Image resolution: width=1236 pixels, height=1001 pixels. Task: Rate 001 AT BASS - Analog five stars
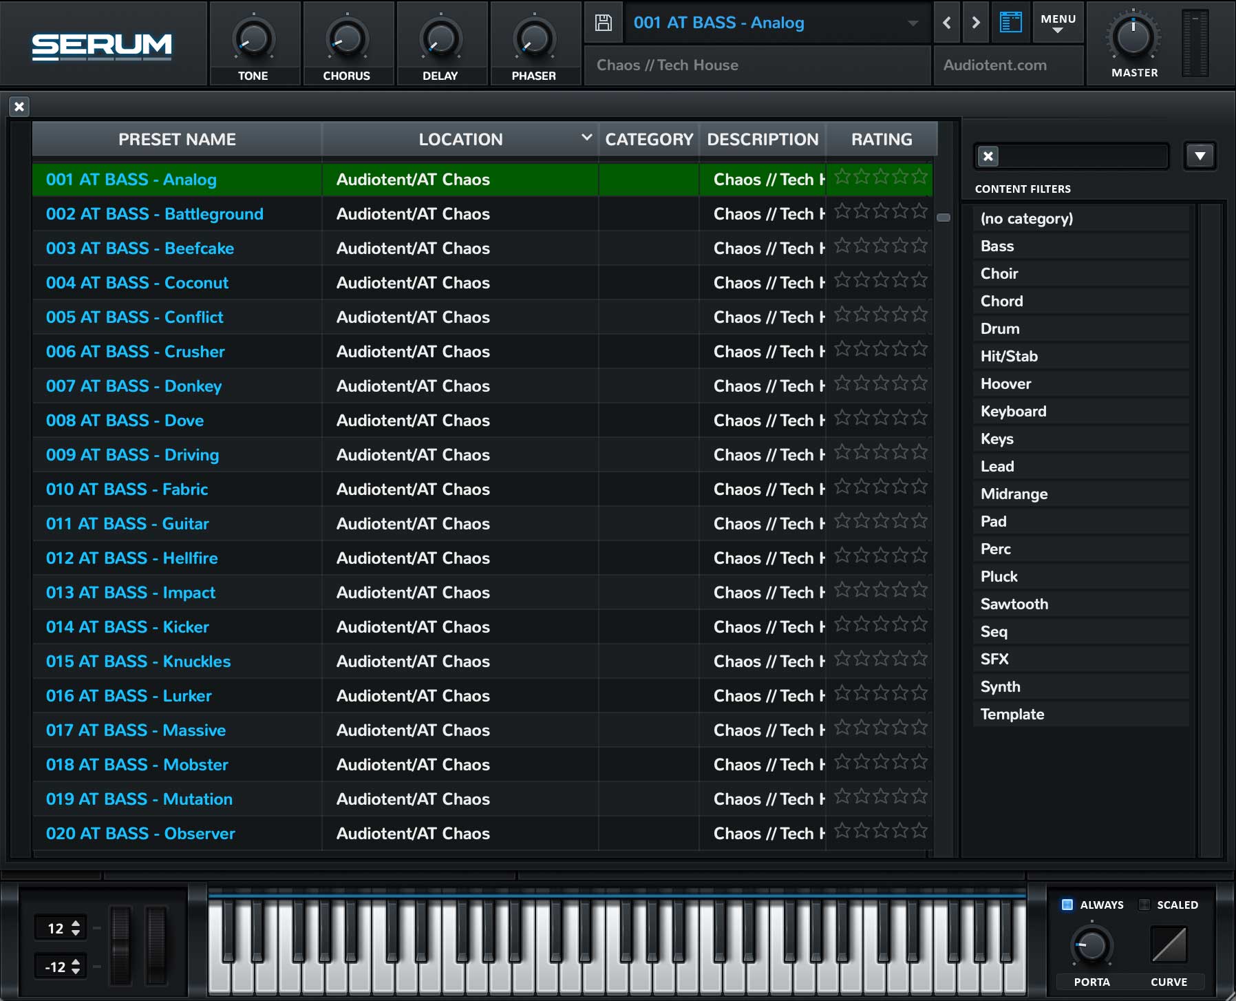coord(920,178)
